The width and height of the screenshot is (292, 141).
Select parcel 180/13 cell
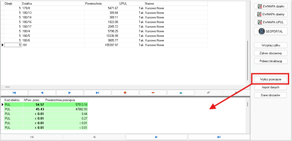pos(53,13)
